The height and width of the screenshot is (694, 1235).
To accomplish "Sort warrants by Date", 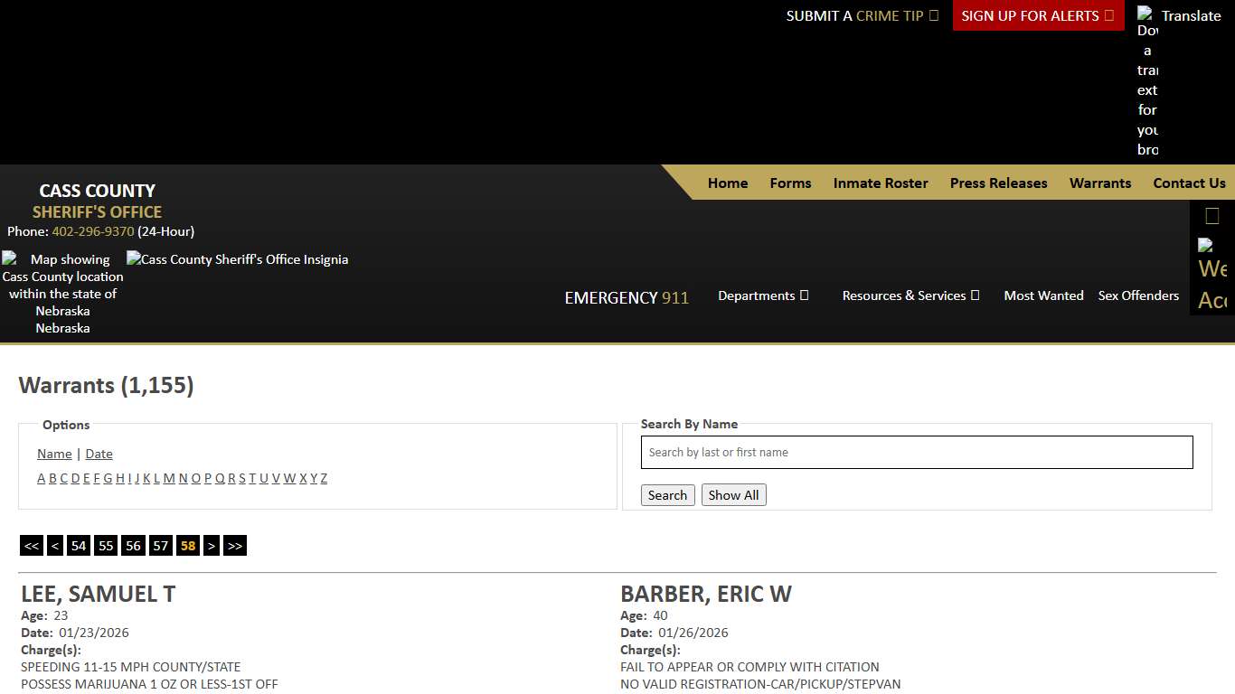I will pos(99,454).
